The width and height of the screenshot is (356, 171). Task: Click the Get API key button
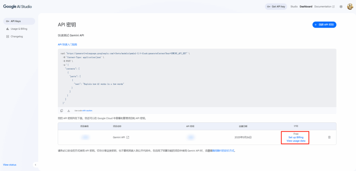tap(276, 7)
